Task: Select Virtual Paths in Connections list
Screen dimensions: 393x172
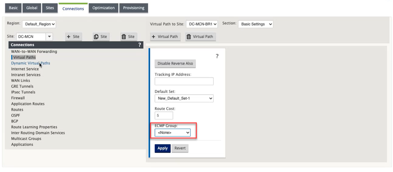Action: coord(24,57)
